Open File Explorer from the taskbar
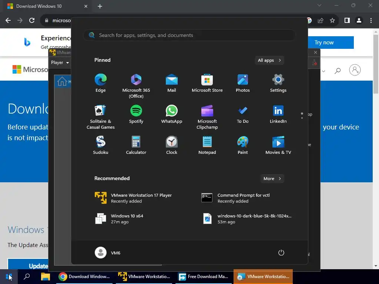 45,277
